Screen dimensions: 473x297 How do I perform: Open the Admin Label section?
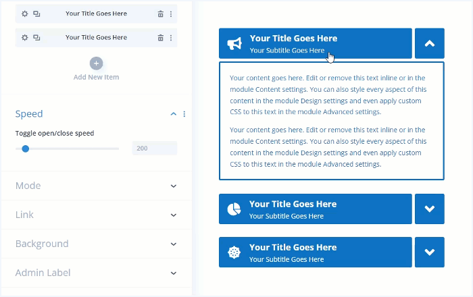[173, 273]
